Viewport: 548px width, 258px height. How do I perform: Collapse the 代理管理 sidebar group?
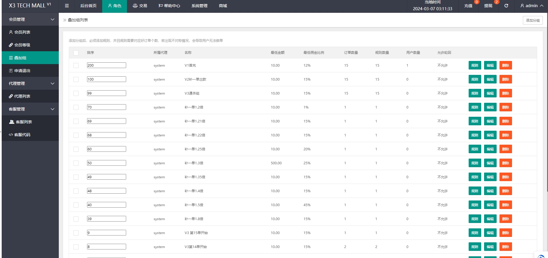30,83
